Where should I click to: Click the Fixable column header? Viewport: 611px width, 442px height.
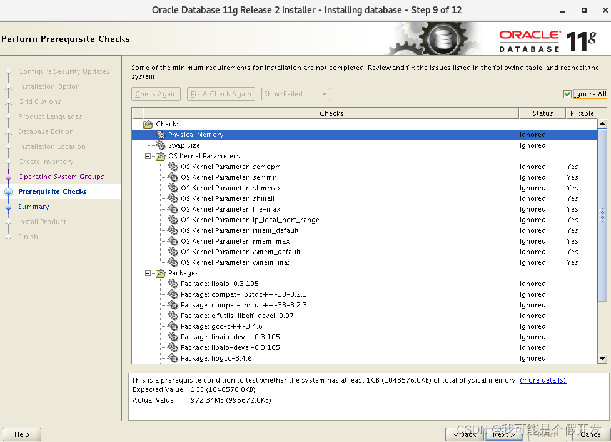(x=582, y=113)
